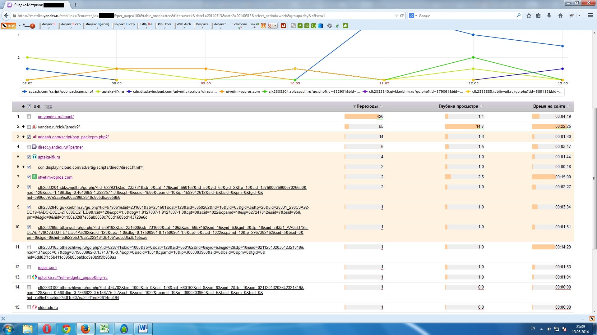Check the an.yandex.ru/count/ row checkbox
The image size is (597, 335).
[x=29, y=117]
